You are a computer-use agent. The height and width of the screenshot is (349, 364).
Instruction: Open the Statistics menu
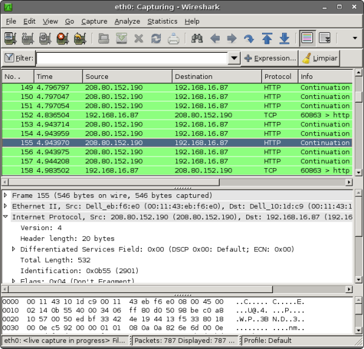(x=162, y=21)
